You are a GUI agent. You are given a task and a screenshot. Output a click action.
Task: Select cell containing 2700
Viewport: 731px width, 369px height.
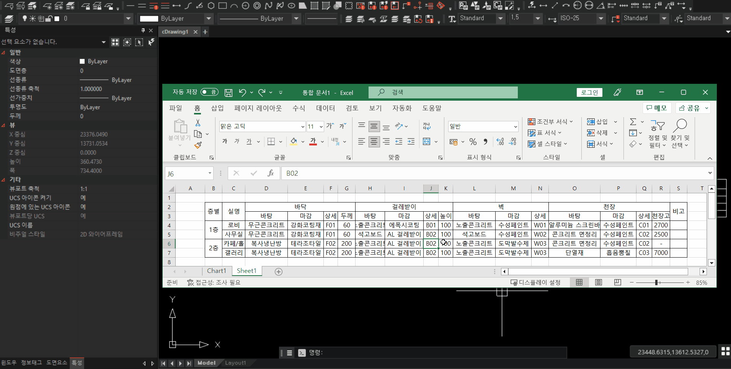point(661,225)
